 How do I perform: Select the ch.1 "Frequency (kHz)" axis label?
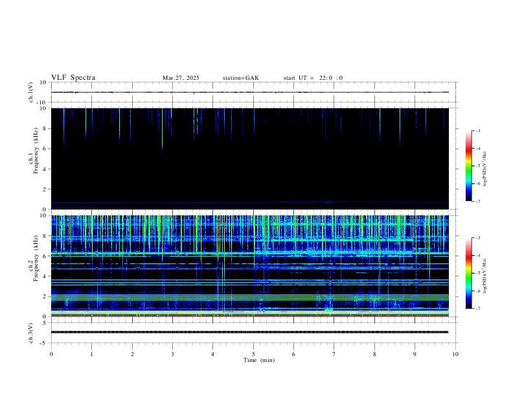click(x=36, y=150)
